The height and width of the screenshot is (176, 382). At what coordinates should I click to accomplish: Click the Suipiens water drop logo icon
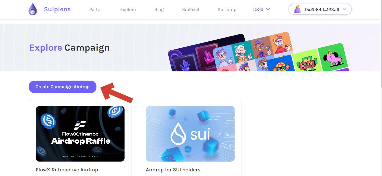33,10
